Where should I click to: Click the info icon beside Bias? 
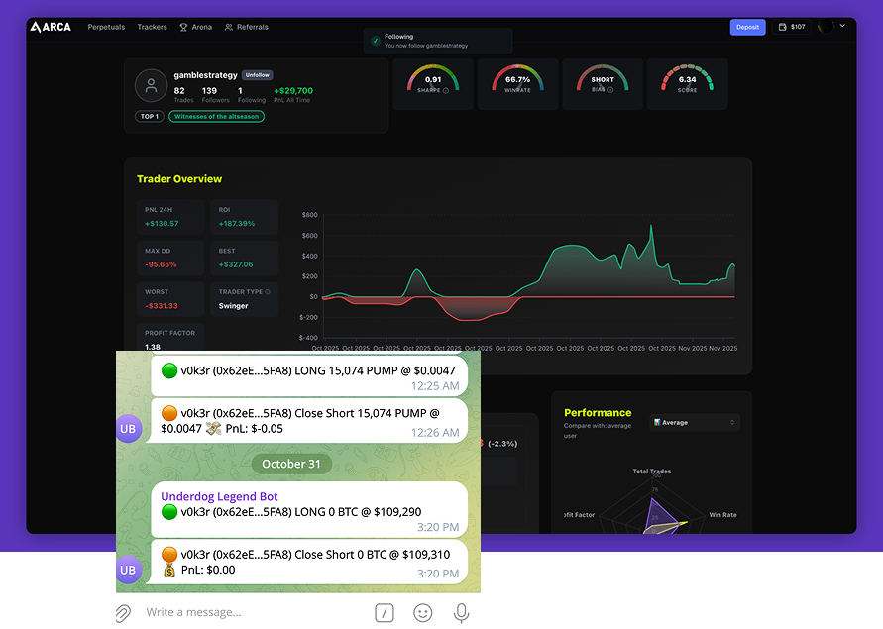[610, 90]
